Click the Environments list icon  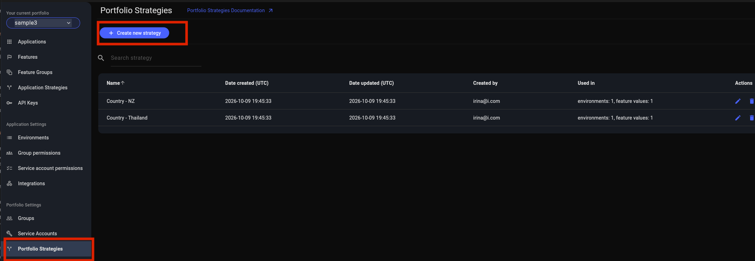[x=9, y=138]
